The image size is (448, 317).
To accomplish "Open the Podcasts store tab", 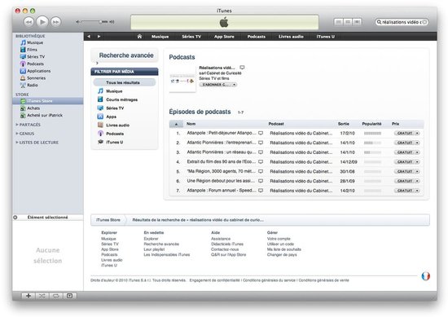I will [x=257, y=37].
